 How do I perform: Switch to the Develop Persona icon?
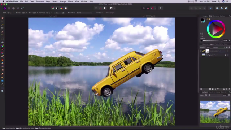point(14,8)
